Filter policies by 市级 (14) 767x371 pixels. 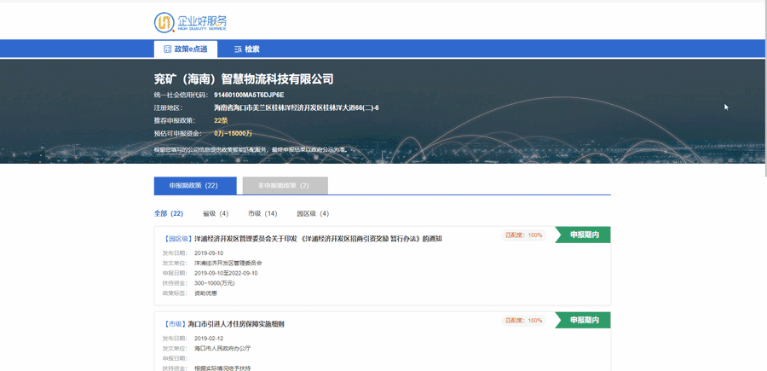262,213
